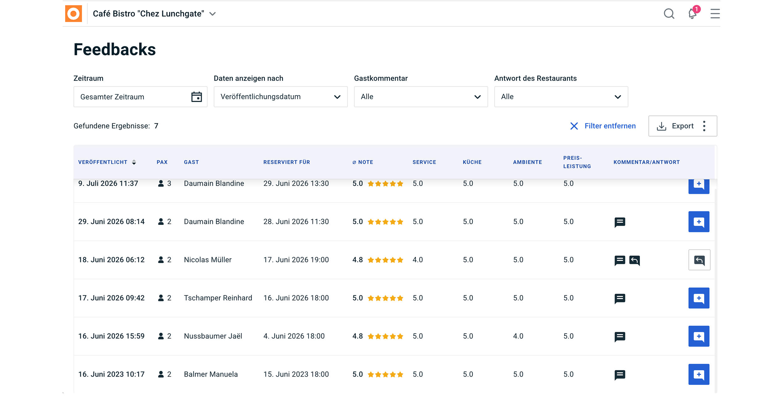Screen dimensions: 783x406
Task: View restaurant answer icon for Nicolas Müller
Action: coord(635,260)
